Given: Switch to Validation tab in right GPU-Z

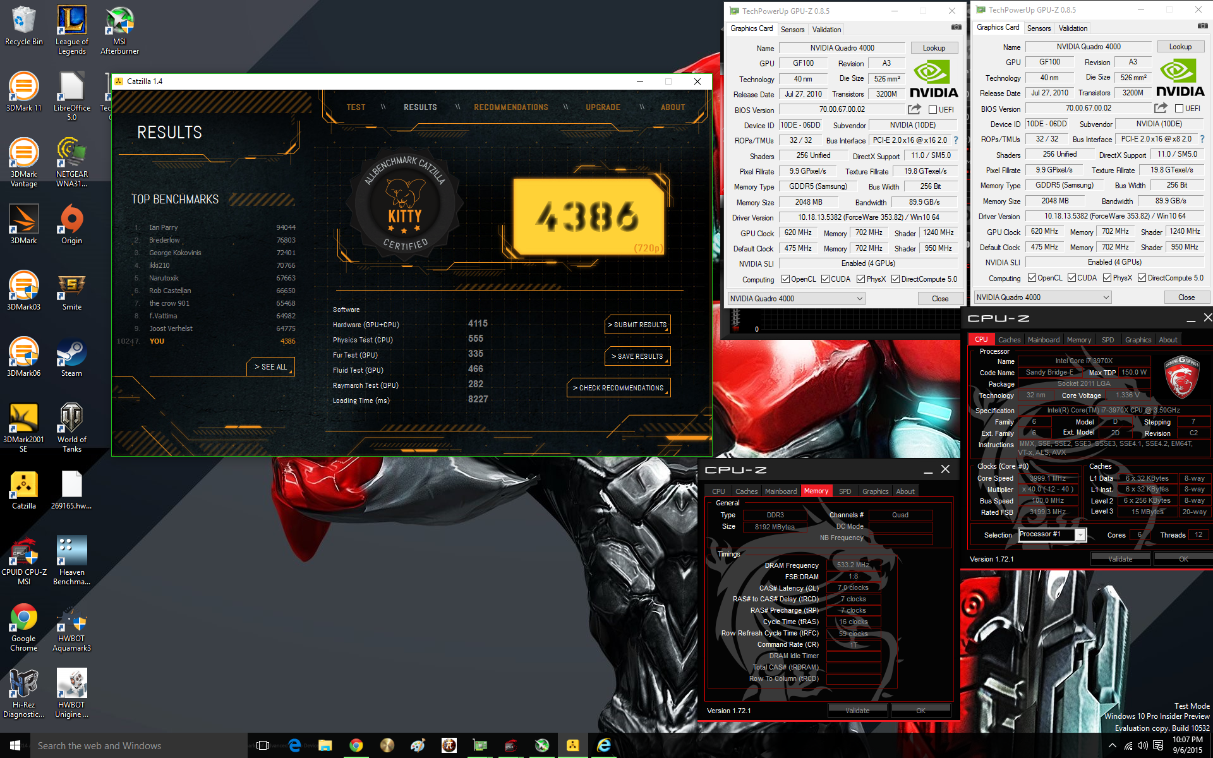Looking at the screenshot, I should tap(1073, 28).
